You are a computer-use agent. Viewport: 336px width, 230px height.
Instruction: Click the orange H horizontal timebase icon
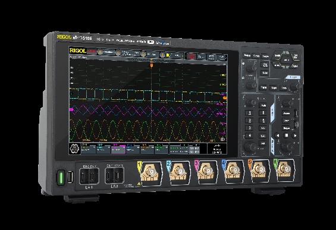pos(100,52)
